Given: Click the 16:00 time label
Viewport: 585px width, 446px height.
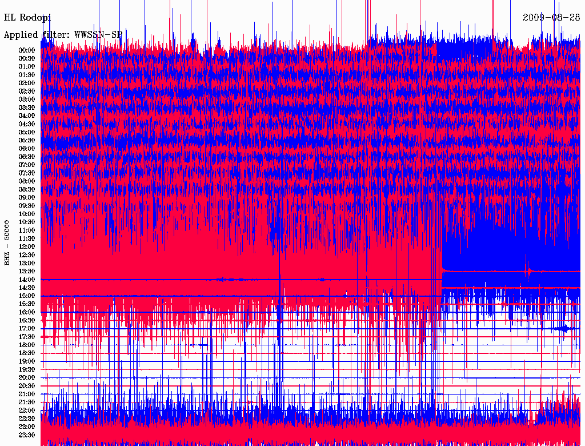Looking at the screenshot, I should [27, 312].
